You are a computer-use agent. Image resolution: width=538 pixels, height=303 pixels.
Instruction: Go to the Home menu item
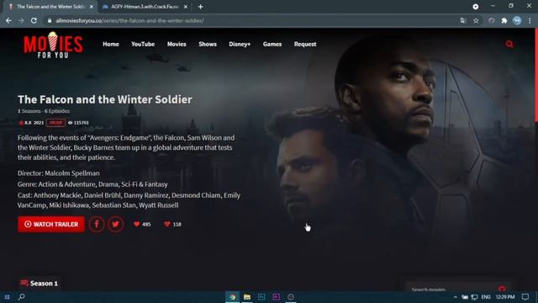coord(111,44)
